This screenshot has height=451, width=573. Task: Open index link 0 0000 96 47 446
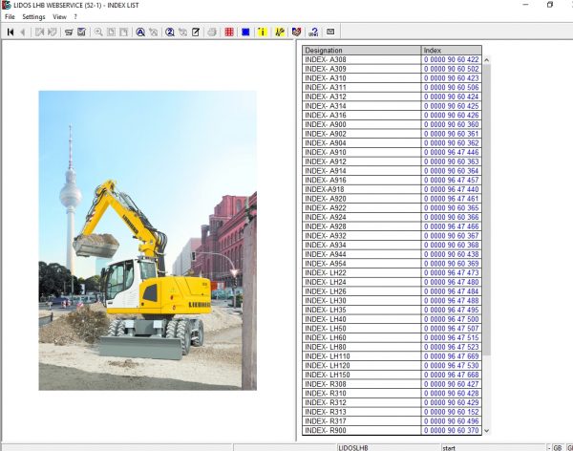pos(452,152)
